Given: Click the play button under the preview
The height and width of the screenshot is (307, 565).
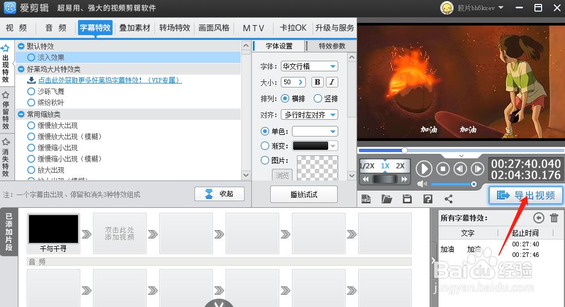Looking at the screenshot, I should pos(424,169).
